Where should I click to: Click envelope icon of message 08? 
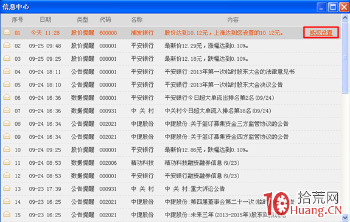coord(7,123)
